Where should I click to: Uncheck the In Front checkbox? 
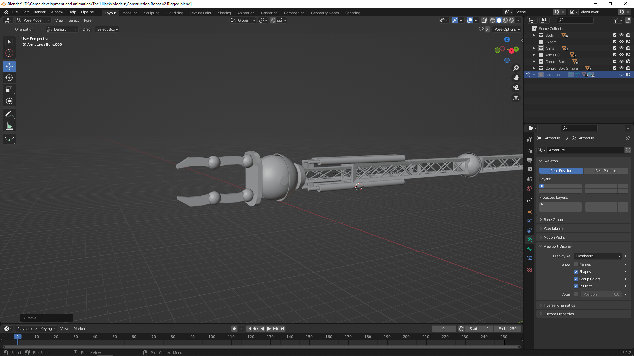click(576, 286)
